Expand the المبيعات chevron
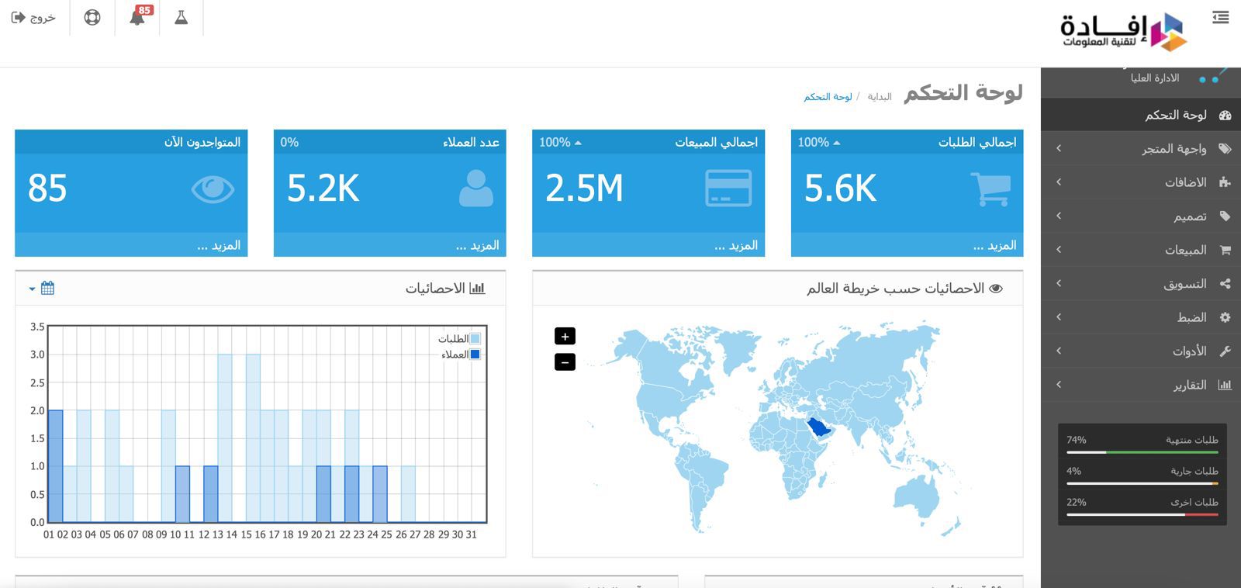 pos(1059,250)
